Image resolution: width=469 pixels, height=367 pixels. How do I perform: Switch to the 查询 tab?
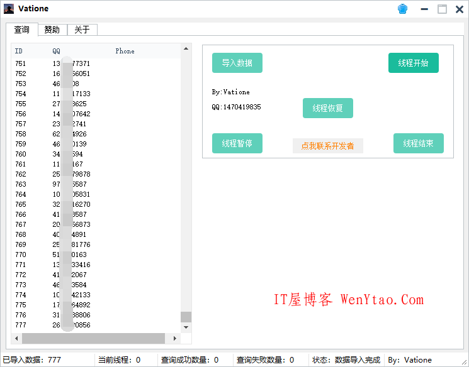(x=22, y=30)
